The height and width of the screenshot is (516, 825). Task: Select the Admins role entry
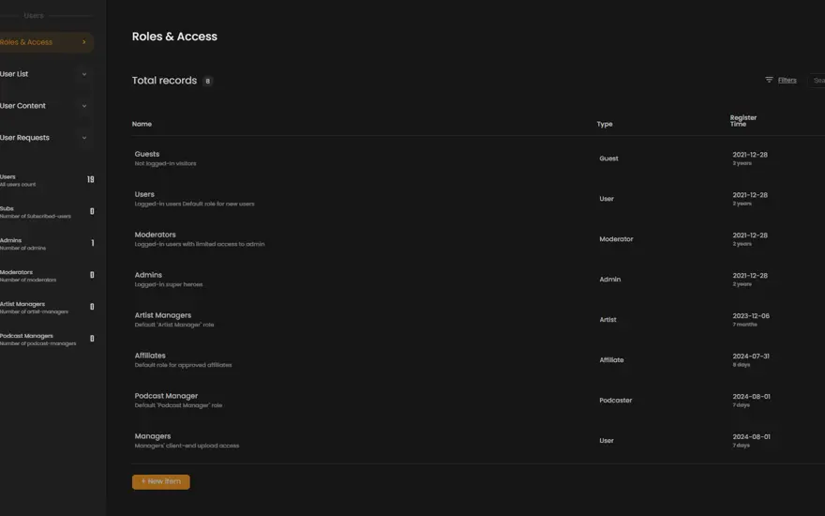pyautogui.click(x=478, y=279)
